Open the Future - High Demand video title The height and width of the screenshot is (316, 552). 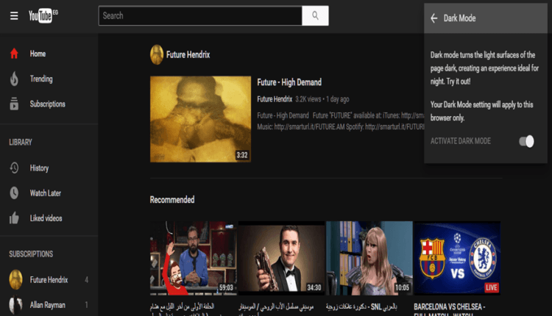point(289,82)
